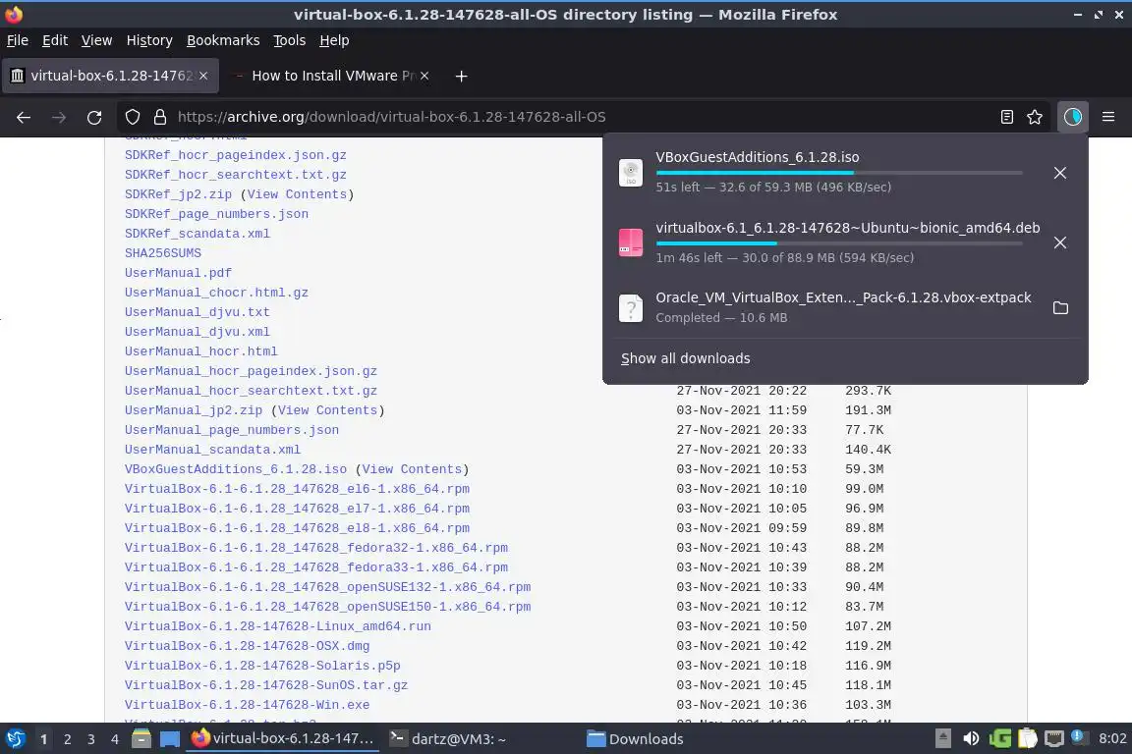The height and width of the screenshot is (754, 1132).
Task: Click View Contents next to SDKRef_jp2.zip
Action: tap(297, 194)
